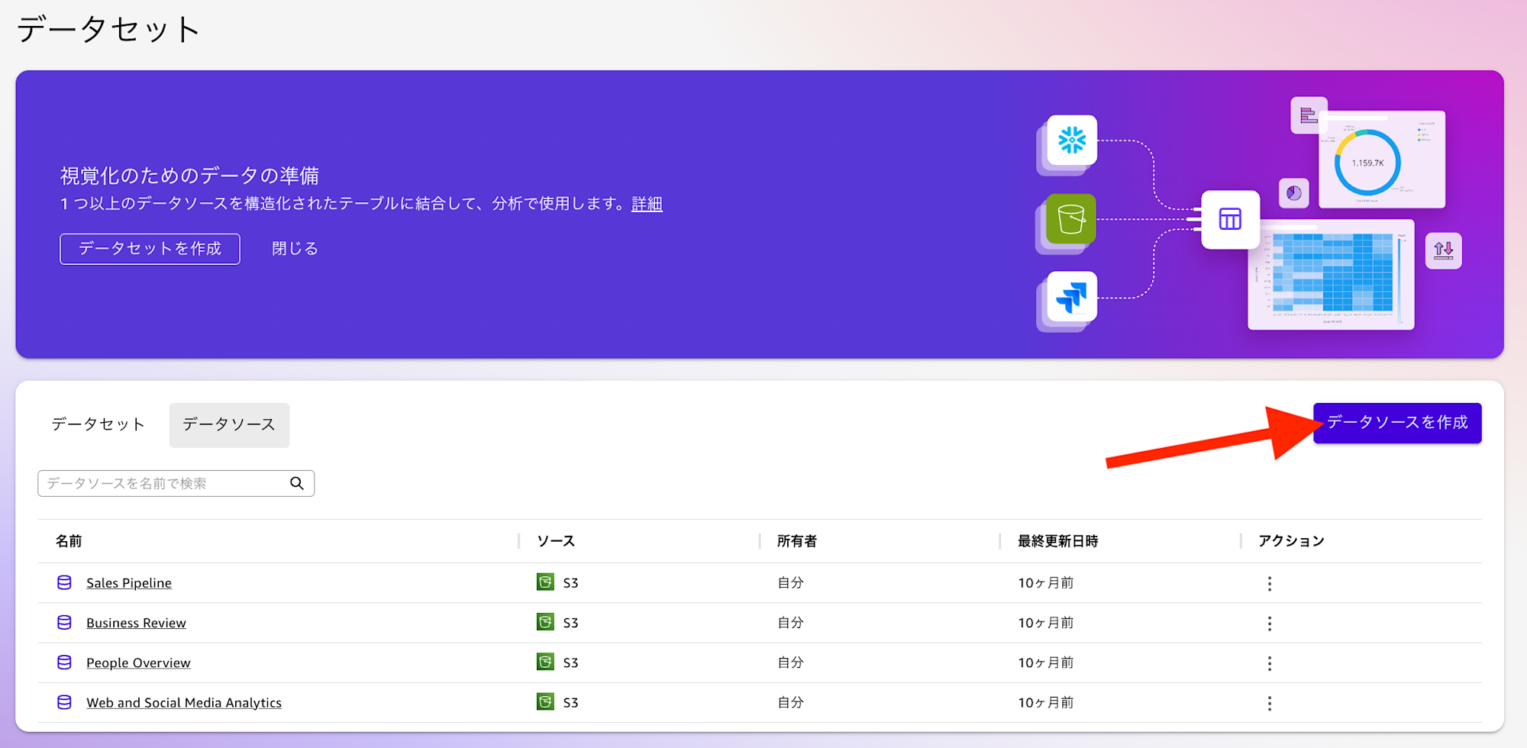
Task: Select the S3 source icon on the Business Review row
Action: [x=544, y=622]
